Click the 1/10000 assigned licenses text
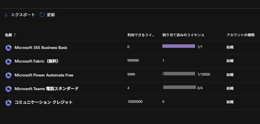260x124 pixels. coord(204,74)
